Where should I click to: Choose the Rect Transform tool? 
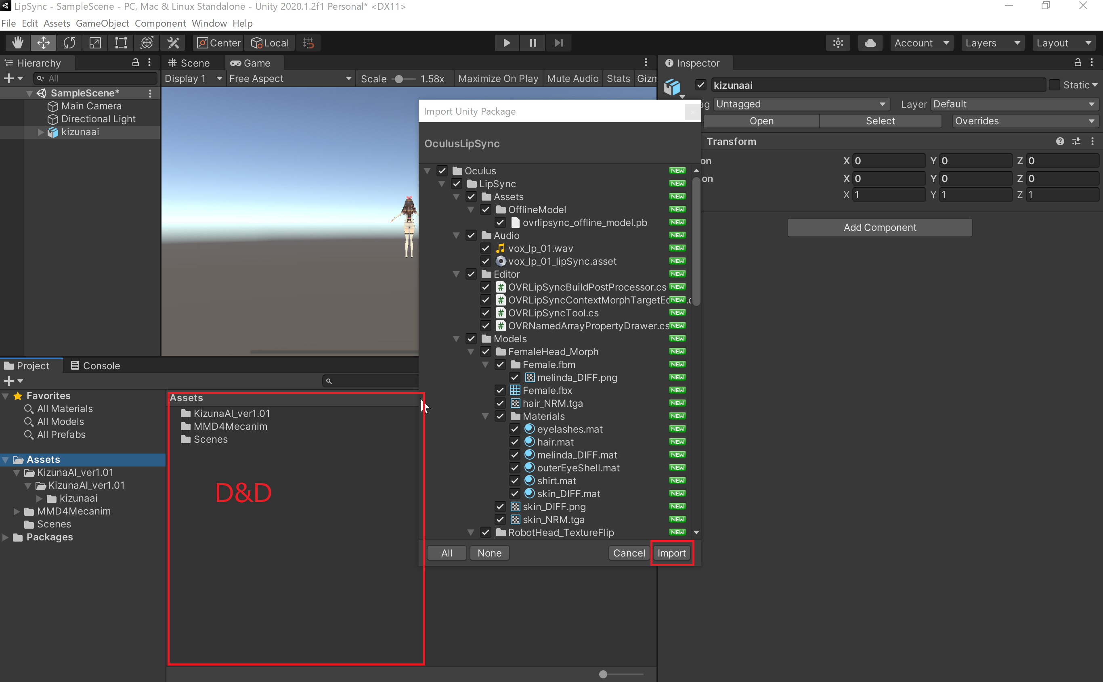[x=121, y=43]
